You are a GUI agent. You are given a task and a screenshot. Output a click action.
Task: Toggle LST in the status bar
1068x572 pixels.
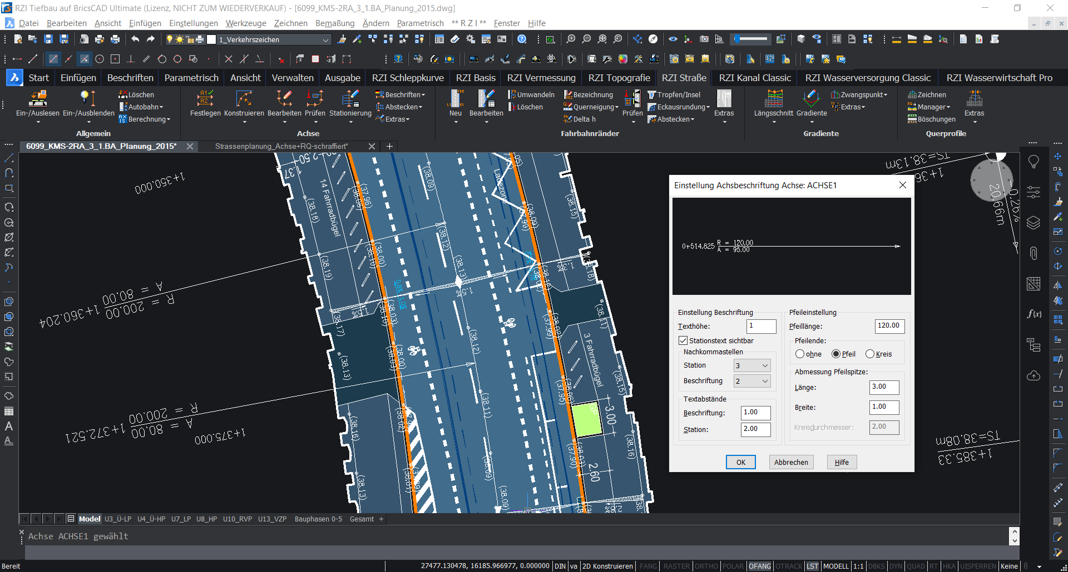[813, 566]
